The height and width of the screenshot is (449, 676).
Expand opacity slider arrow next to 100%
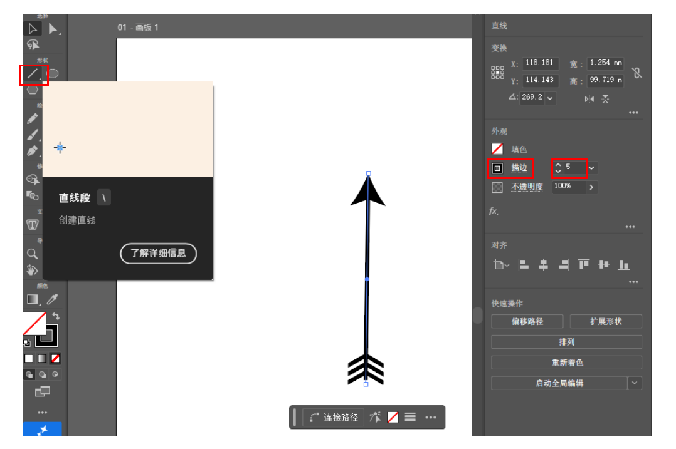[591, 187]
